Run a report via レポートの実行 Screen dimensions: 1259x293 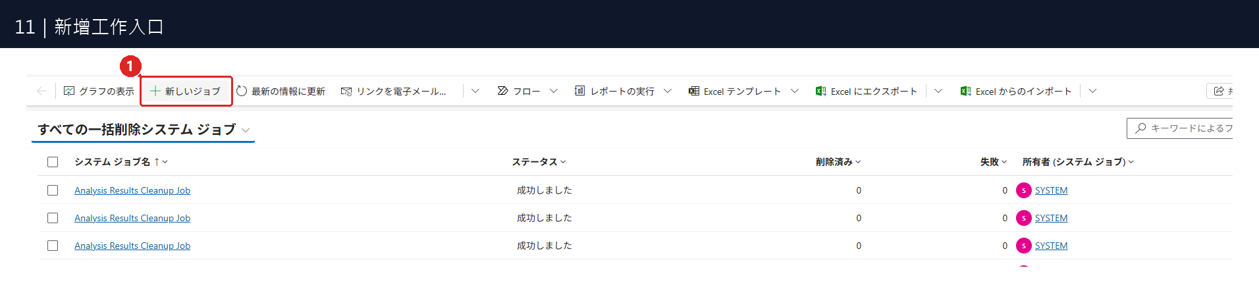tap(614, 91)
